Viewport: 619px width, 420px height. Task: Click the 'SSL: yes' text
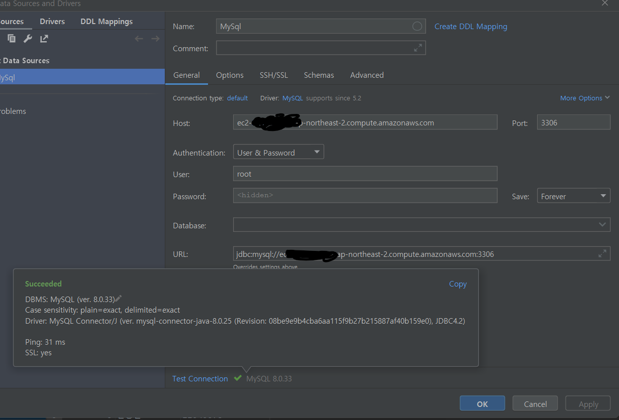pyautogui.click(x=38, y=353)
